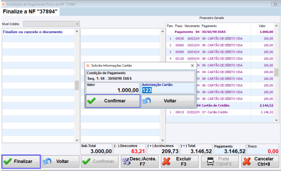This screenshot has height=171, width=281.
Task: Click the greyed checkmark on the bottom Confirmar
Action: [x=86, y=161]
